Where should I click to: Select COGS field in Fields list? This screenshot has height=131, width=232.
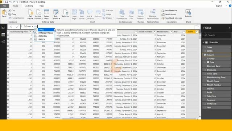(x=216, y=51)
